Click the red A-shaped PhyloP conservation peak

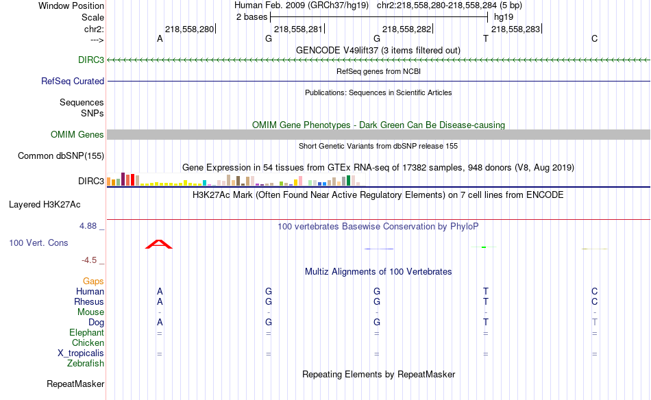pyautogui.click(x=158, y=244)
